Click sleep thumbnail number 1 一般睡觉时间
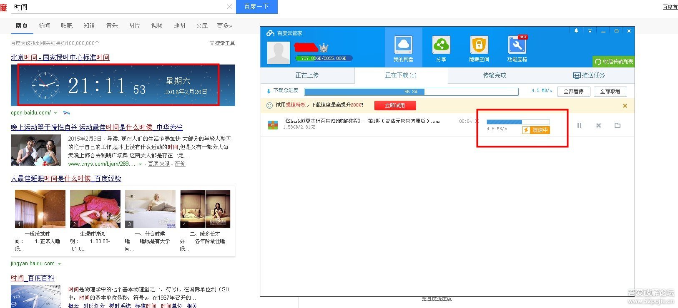This screenshot has height=308, width=678. (40, 209)
